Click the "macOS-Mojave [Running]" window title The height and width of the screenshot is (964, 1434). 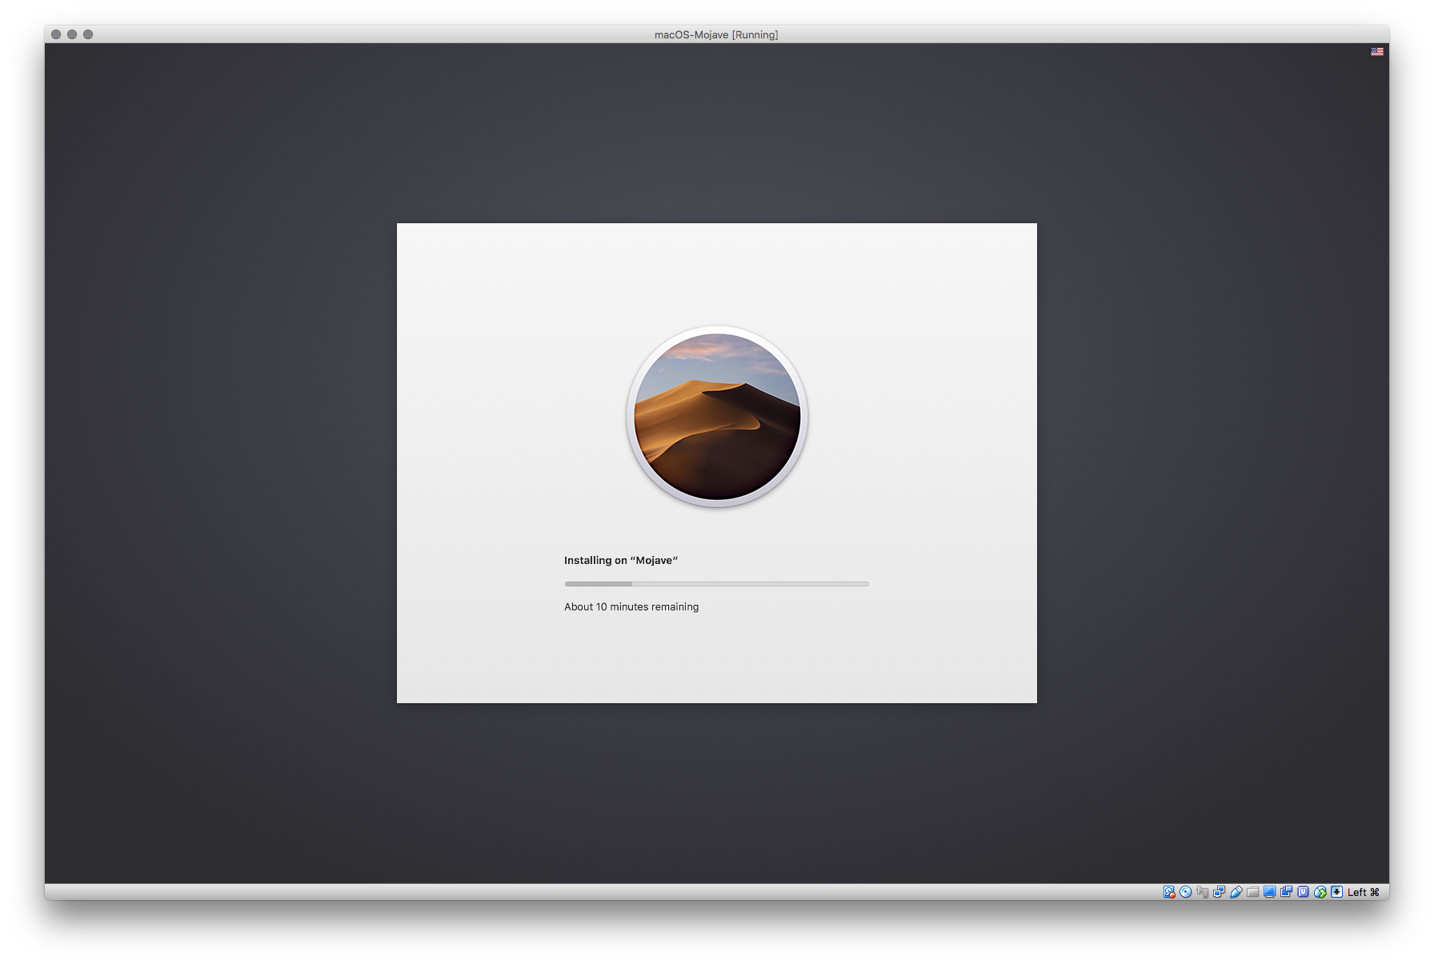click(716, 34)
